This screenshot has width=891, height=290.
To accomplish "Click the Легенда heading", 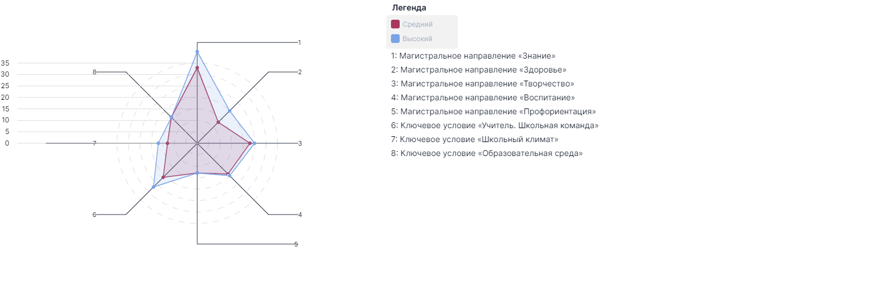I will pyautogui.click(x=409, y=8).
